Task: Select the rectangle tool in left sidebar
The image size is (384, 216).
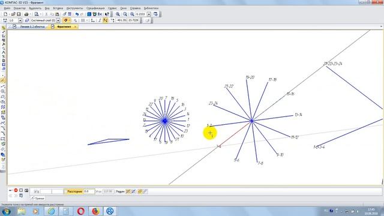Action: (3, 139)
